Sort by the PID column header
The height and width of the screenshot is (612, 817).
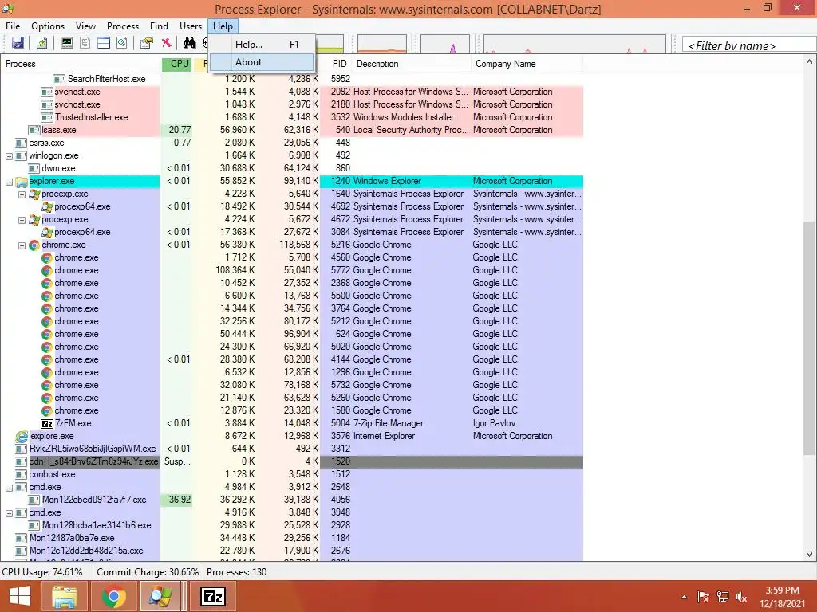pos(336,64)
